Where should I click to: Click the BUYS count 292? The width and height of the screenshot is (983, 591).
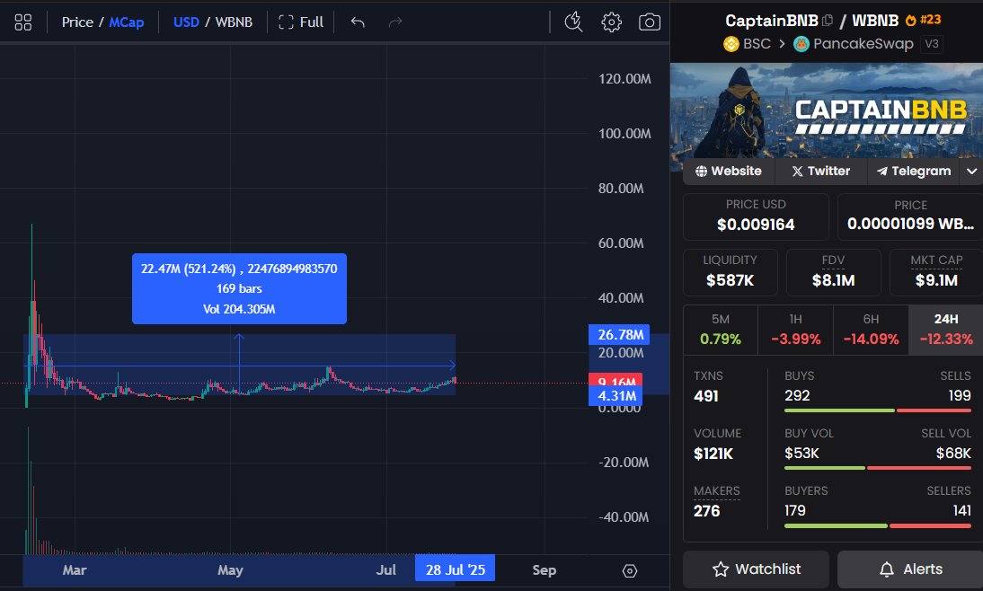[797, 396]
